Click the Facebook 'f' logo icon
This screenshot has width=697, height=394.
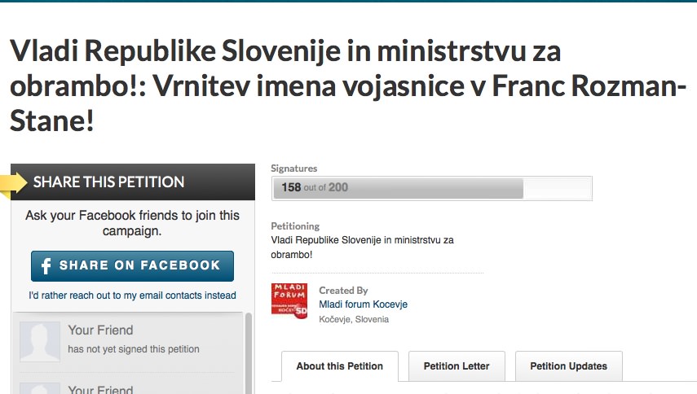click(x=46, y=265)
